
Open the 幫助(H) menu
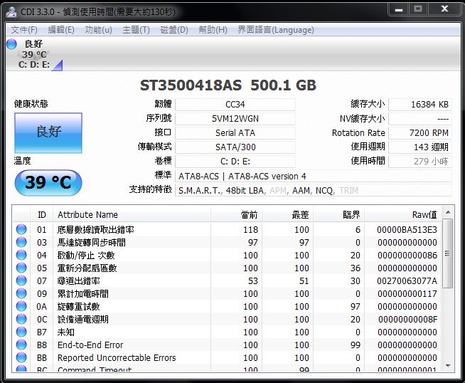[213, 30]
